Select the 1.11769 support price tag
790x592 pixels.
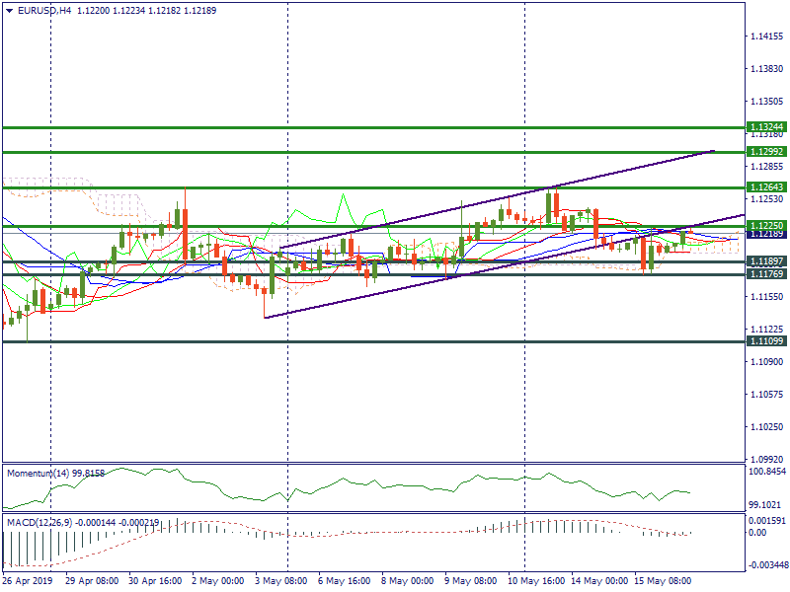click(x=766, y=274)
